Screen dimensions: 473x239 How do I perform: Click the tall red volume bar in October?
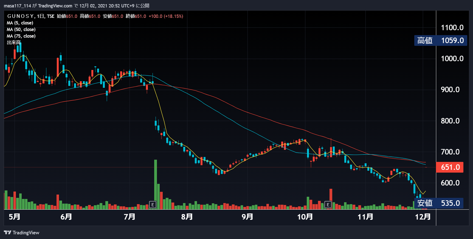pos(331,199)
